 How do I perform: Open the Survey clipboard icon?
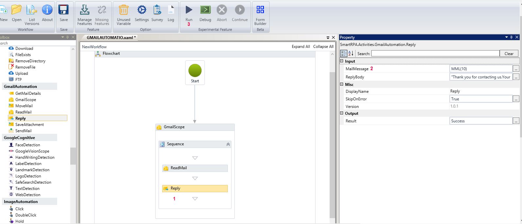coord(157,10)
